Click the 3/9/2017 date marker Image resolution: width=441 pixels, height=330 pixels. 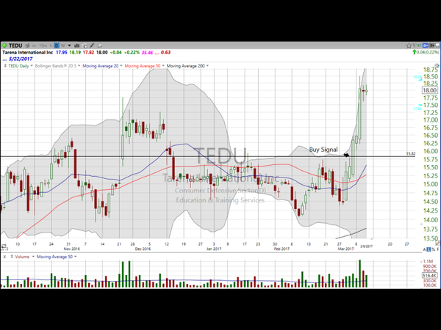[367, 246]
